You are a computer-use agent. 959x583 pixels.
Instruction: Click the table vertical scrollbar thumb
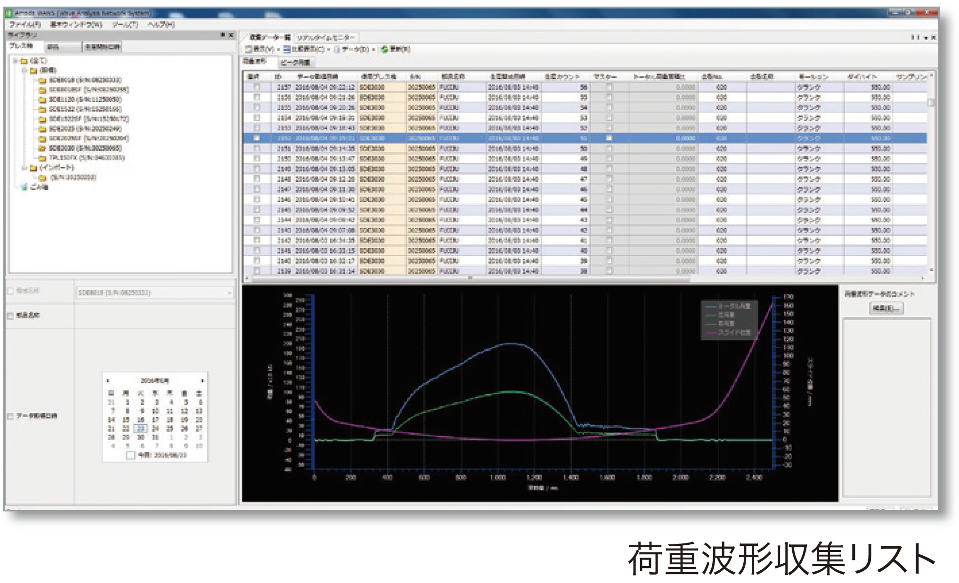coord(931,102)
